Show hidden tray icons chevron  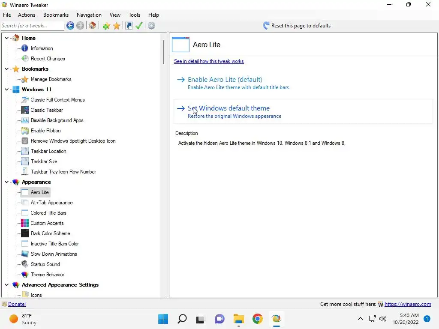[x=360, y=319]
